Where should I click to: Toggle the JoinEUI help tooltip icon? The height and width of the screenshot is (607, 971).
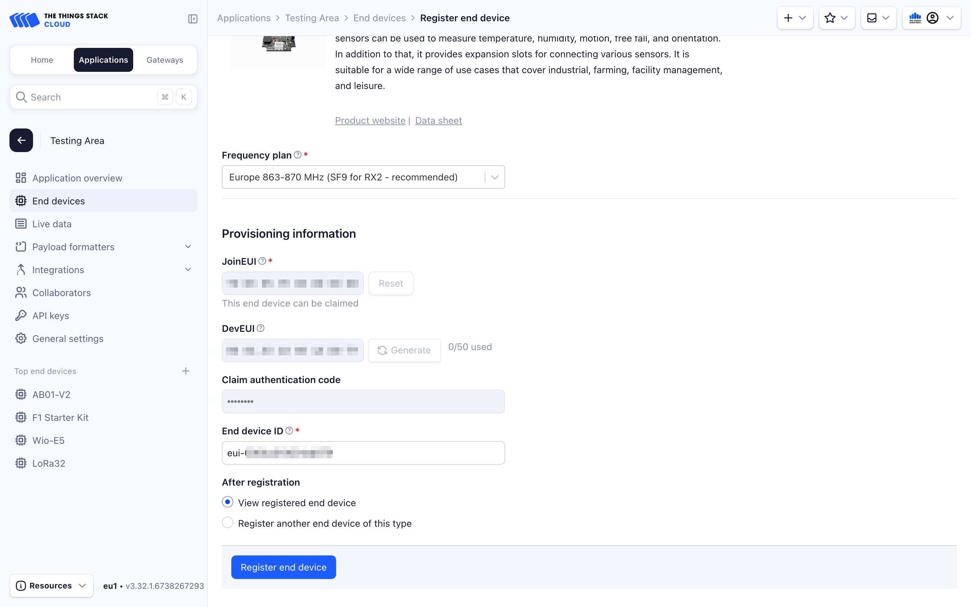click(x=261, y=261)
